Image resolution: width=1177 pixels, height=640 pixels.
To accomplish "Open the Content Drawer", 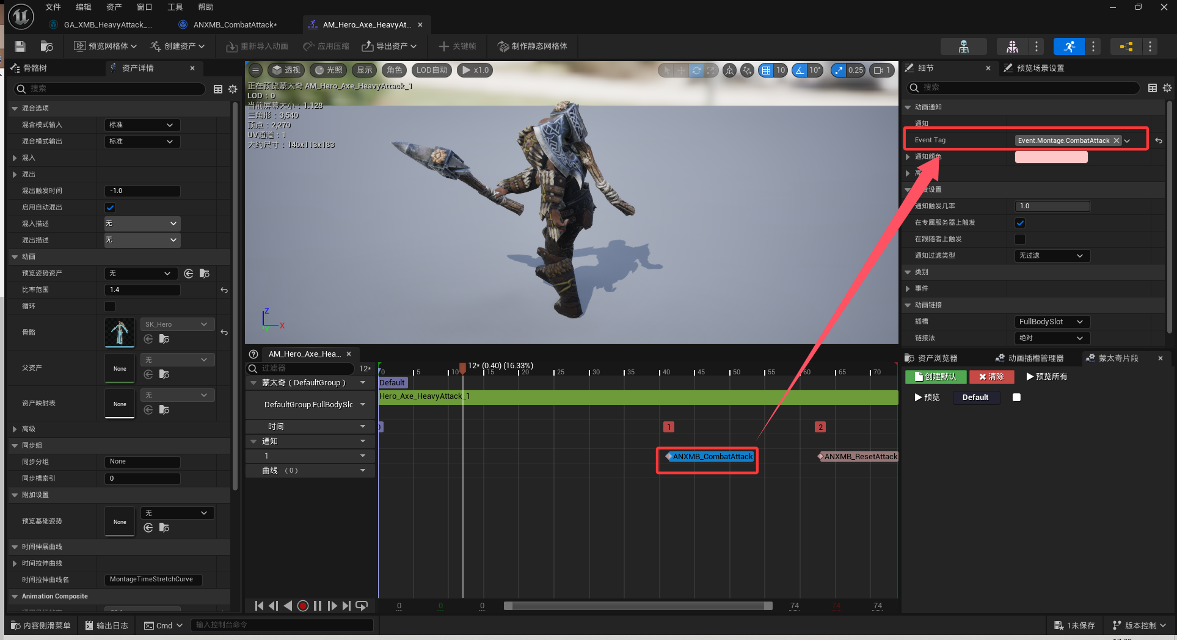I will 41,625.
